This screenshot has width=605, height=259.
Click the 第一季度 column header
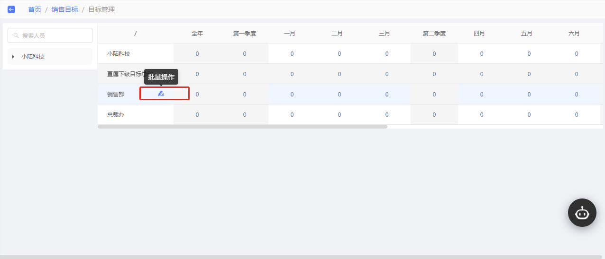click(245, 34)
